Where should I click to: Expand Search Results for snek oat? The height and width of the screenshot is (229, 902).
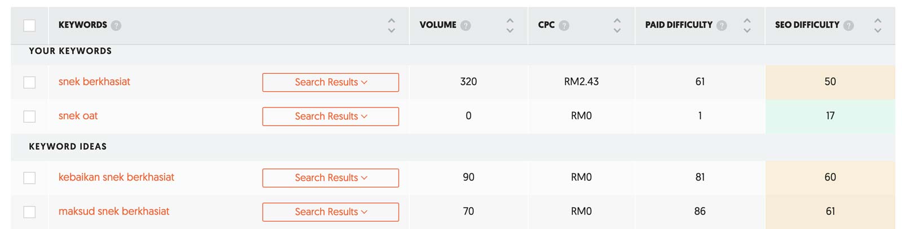(x=330, y=116)
